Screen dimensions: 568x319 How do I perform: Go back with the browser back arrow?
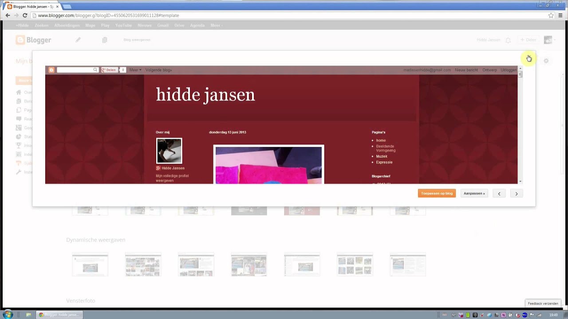pyautogui.click(x=8, y=15)
